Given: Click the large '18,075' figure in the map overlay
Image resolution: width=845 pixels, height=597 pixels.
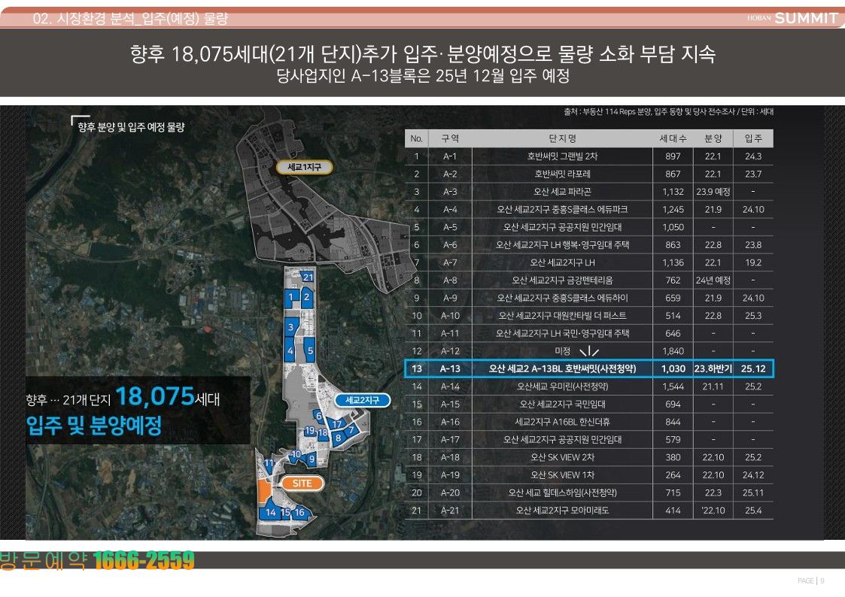Looking at the screenshot, I should coord(155,396).
